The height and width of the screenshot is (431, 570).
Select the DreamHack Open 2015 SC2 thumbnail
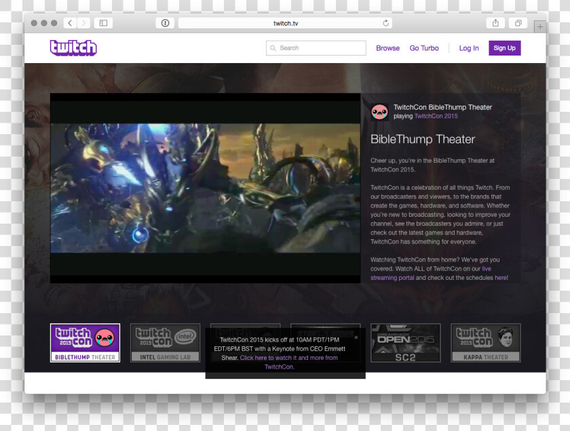(405, 343)
